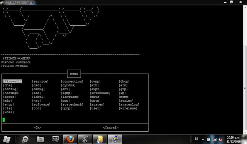Click the terminal's vertical scrollbar thumb

click(245, 88)
